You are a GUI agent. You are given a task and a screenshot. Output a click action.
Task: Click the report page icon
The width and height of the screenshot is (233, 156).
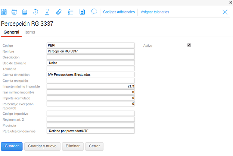click(x=82, y=12)
